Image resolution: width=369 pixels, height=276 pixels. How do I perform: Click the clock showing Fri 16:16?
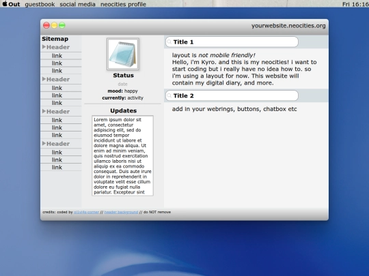[355, 4]
